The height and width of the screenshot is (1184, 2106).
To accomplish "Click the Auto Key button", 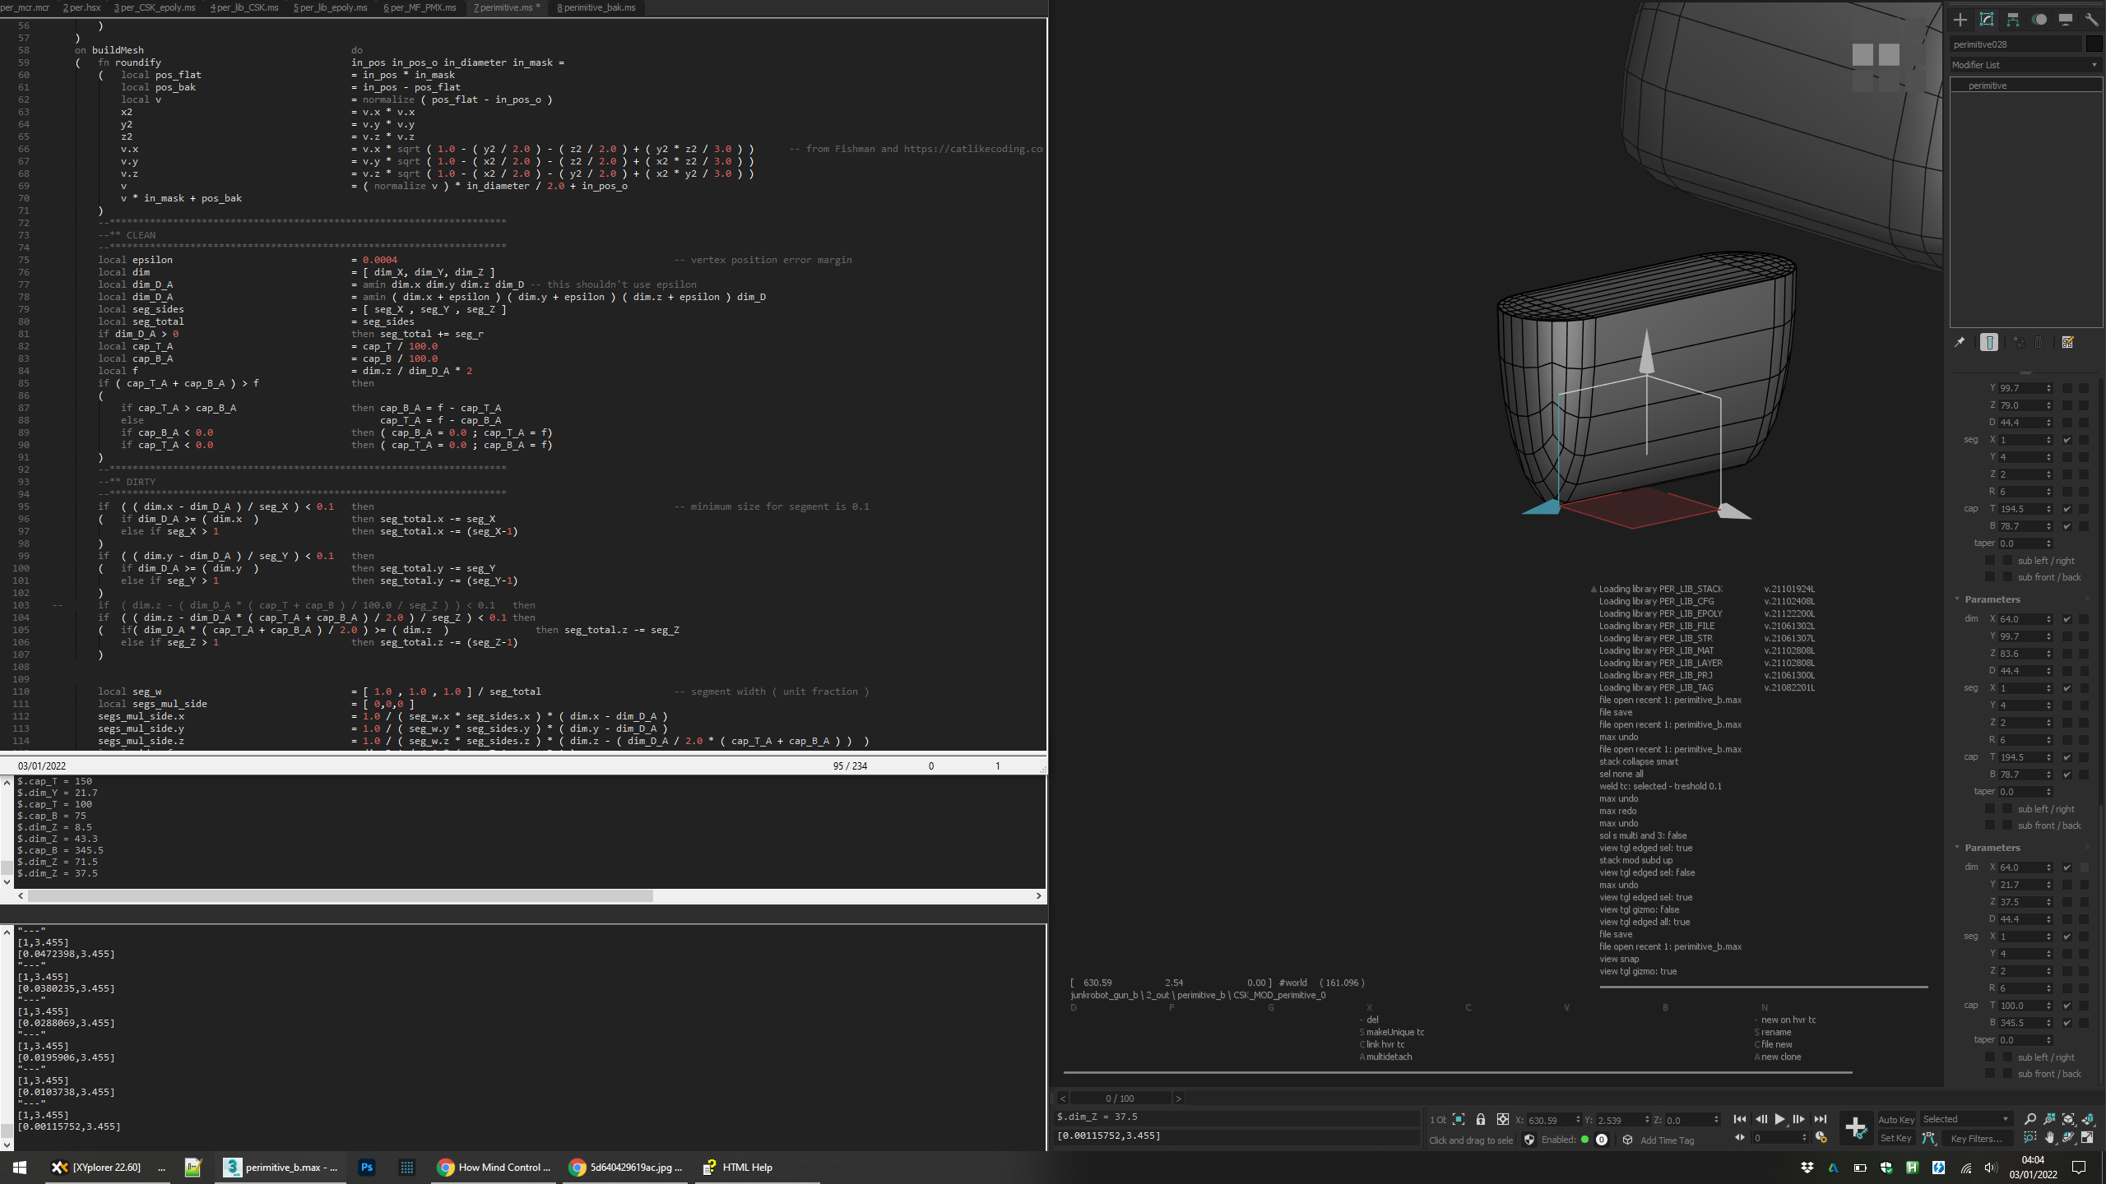I will coord(1896,1119).
